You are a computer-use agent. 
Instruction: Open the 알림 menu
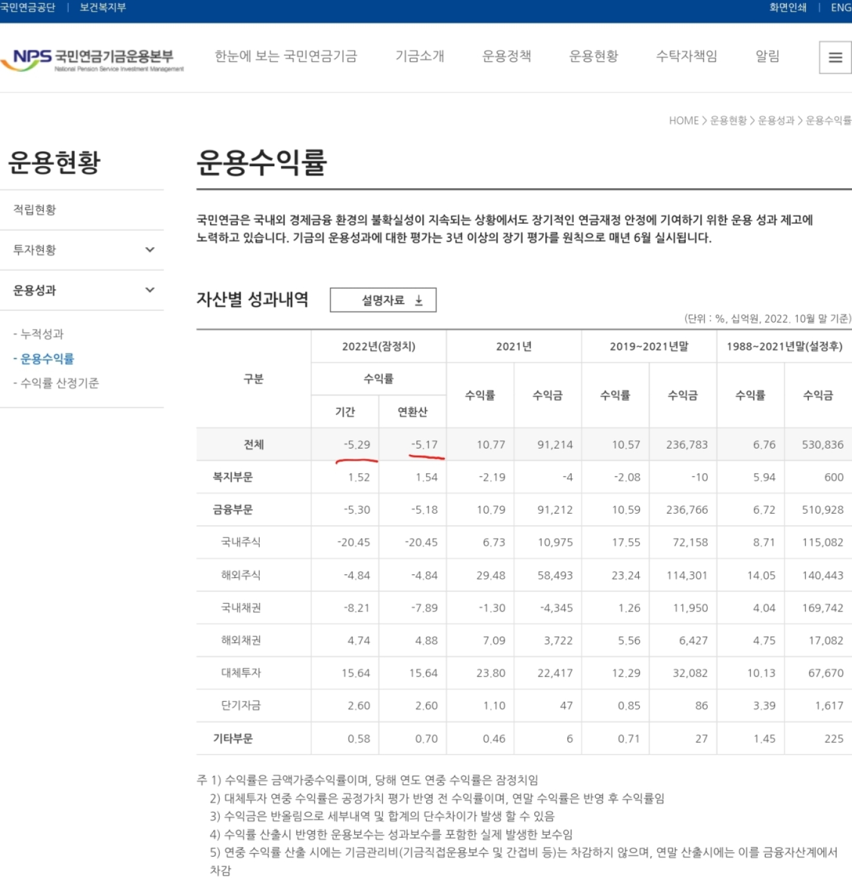click(767, 56)
